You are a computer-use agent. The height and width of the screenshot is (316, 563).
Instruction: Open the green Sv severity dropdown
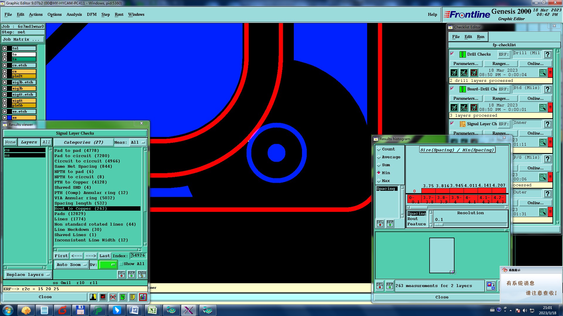108,265
